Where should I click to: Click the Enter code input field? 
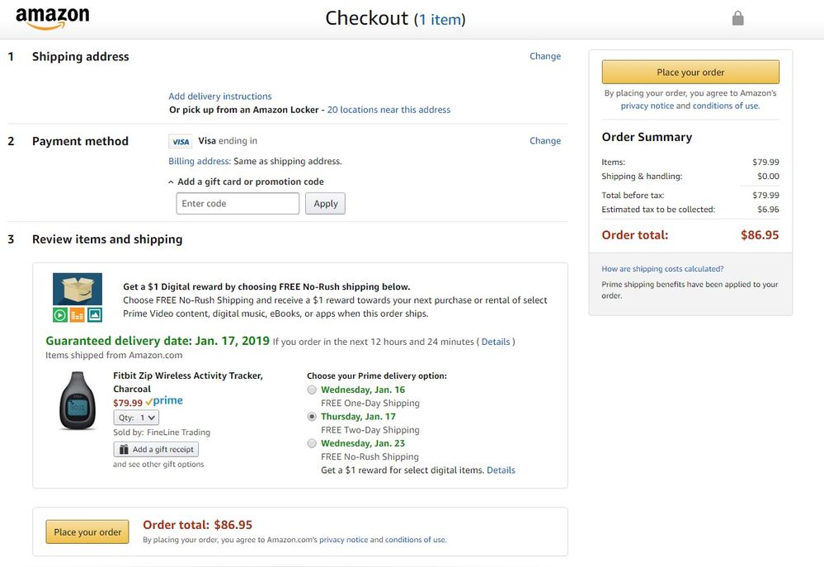[238, 204]
